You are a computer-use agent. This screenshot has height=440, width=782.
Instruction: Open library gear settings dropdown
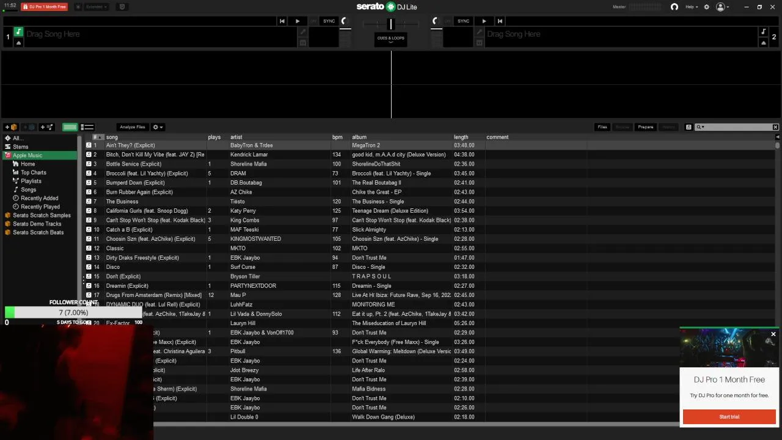tap(158, 127)
